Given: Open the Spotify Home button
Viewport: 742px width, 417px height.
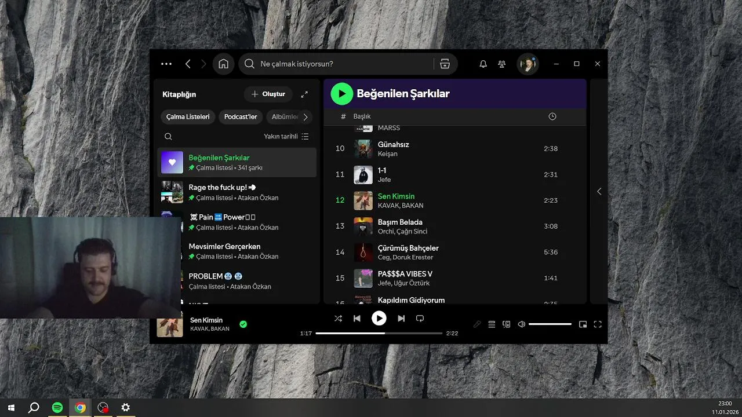Looking at the screenshot, I should (224, 64).
